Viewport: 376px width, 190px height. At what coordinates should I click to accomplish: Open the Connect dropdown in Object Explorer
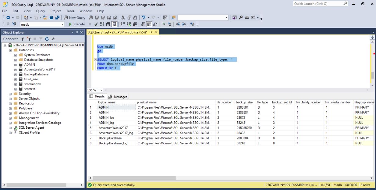[11, 39]
